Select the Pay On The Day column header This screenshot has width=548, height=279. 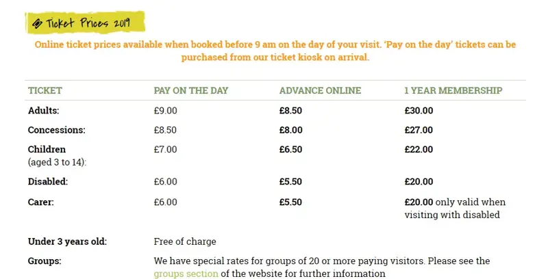(x=190, y=90)
